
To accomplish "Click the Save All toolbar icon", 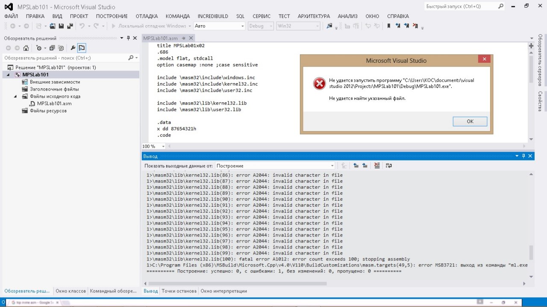I will pyautogui.click(x=70, y=26).
